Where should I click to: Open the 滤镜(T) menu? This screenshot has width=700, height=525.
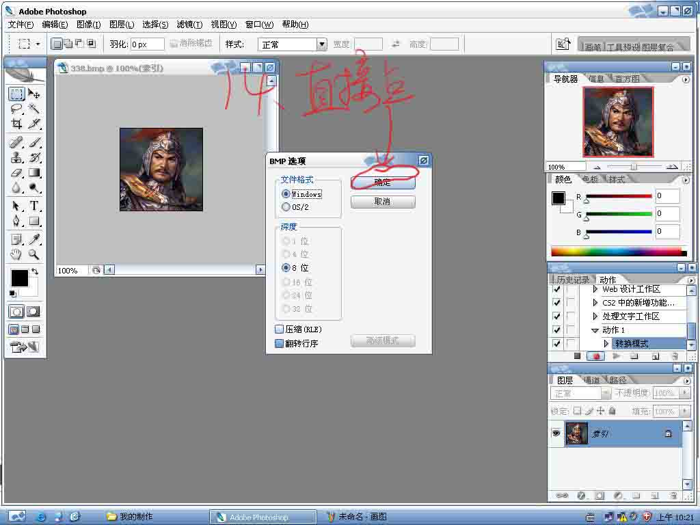click(x=189, y=25)
